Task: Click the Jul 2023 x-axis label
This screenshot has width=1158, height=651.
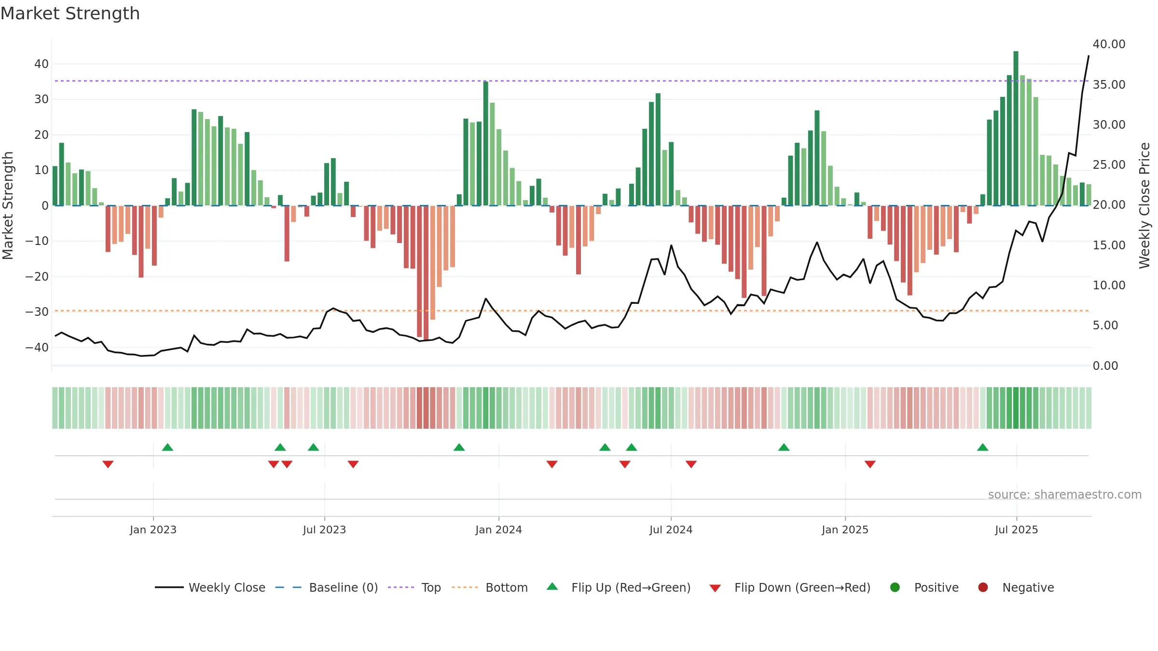Action: click(x=324, y=529)
